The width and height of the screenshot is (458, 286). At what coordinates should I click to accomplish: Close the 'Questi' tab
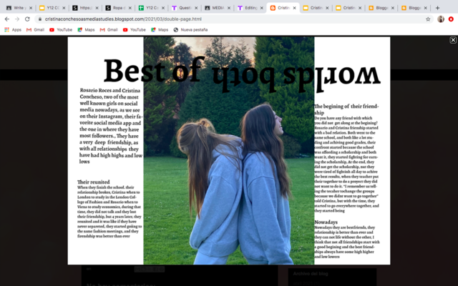[x=196, y=8]
